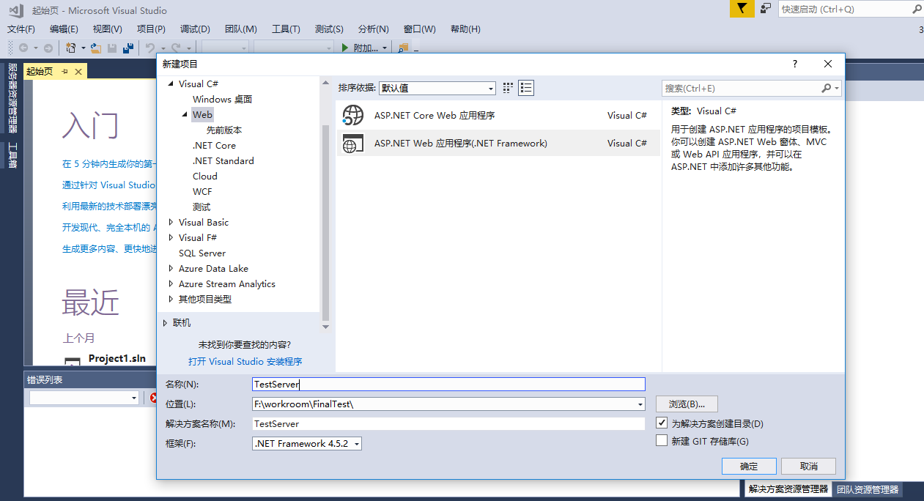Click the Quick Launch search magnifier
Viewport: 924px width, 501px height.
pos(917,10)
